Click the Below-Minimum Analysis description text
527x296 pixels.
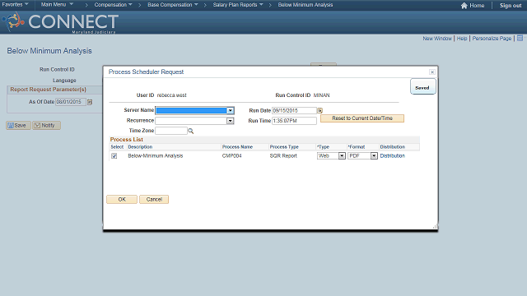(156, 156)
